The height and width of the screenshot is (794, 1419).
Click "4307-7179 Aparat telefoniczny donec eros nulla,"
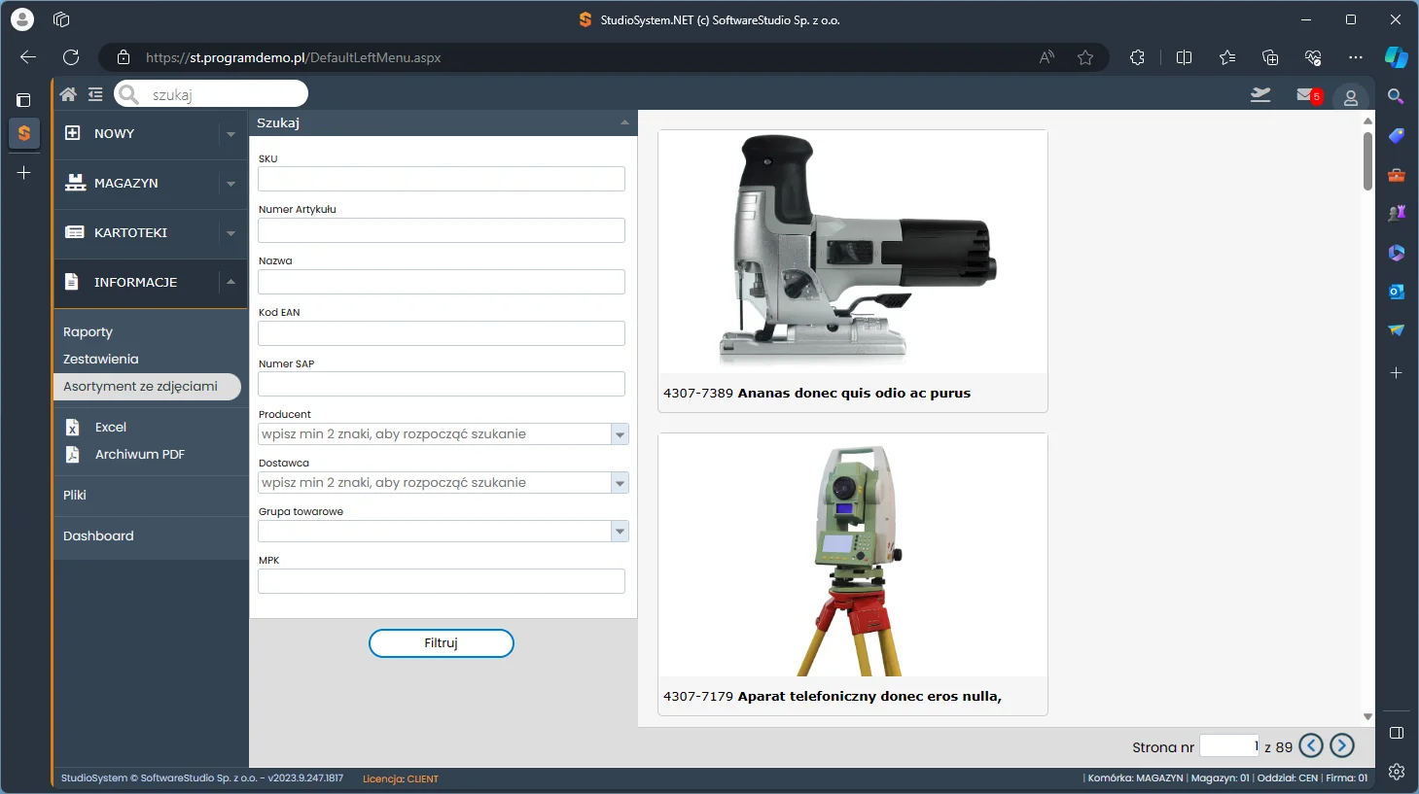833,697
